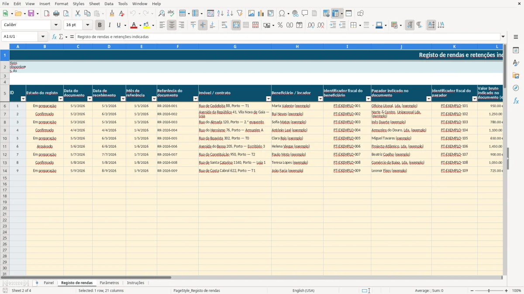Open sidebar Properties panel icon
The image size is (524, 294).
tap(516, 51)
